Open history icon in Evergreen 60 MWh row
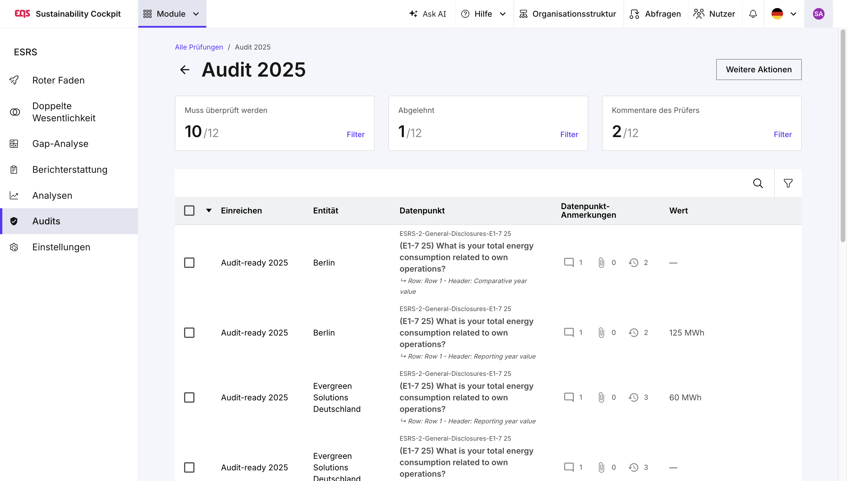The height and width of the screenshot is (481, 847). coord(633,397)
